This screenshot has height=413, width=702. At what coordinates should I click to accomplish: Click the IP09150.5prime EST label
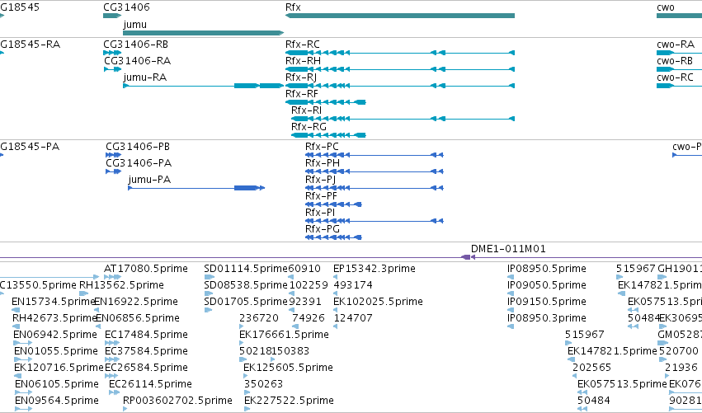[547, 302]
